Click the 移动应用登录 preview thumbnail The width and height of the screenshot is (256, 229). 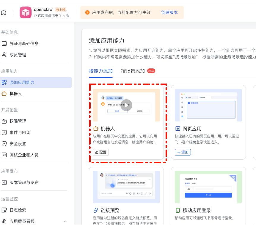(208, 187)
